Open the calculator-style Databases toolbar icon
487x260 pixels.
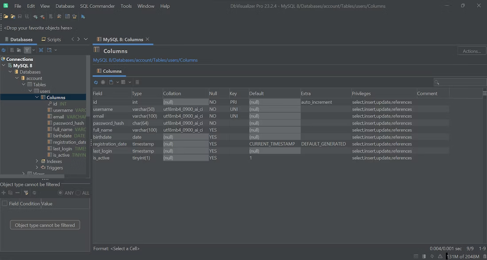pyautogui.click(x=68, y=16)
